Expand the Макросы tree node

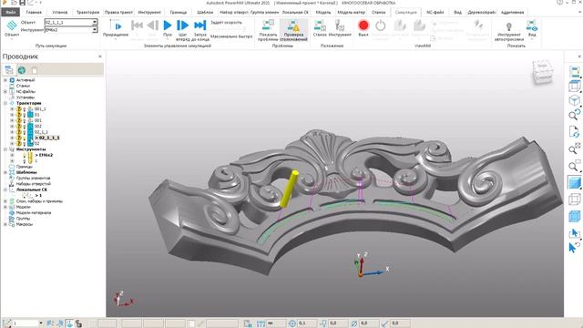coord(5,224)
